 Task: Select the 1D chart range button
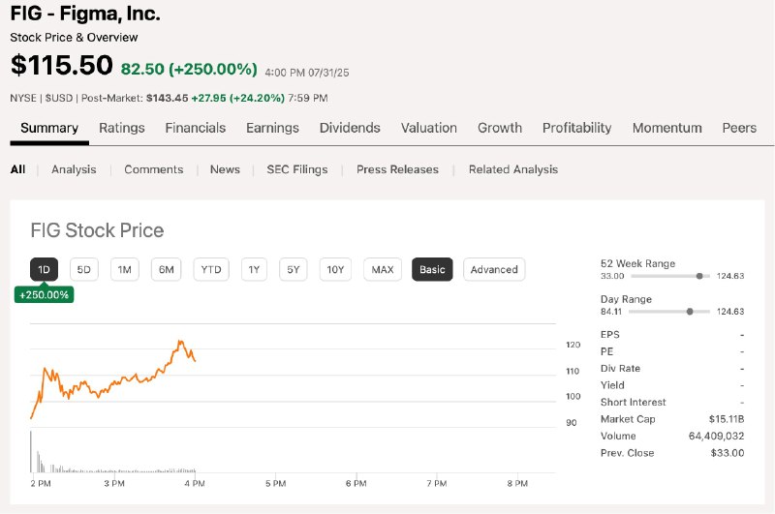44,270
